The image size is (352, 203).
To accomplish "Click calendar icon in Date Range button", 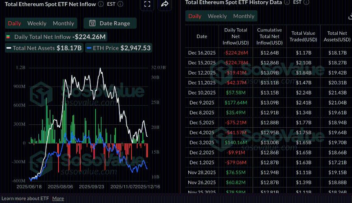I will coord(92,23).
